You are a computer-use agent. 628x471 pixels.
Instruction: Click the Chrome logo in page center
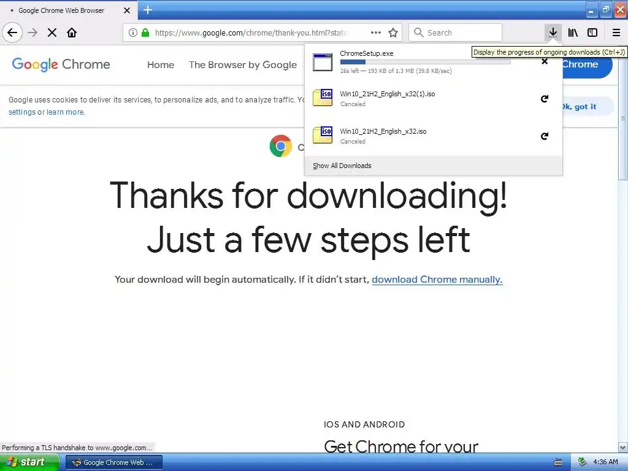pyautogui.click(x=281, y=146)
